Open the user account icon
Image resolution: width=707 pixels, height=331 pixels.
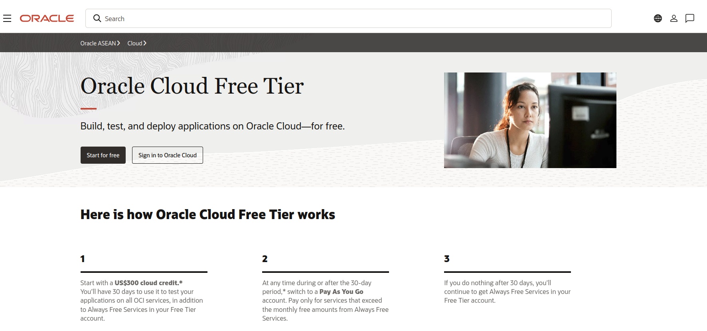(x=674, y=18)
